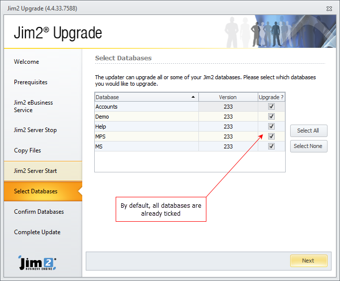Click the 'Upgrade ?' column header
The image size is (340, 281).
pyautogui.click(x=271, y=97)
